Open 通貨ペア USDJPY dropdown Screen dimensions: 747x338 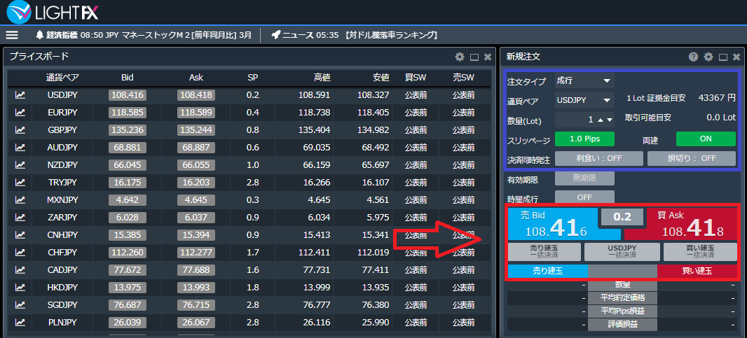point(584,100)
